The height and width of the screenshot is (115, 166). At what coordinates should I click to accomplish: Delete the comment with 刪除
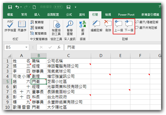click(x=108, y=26)
